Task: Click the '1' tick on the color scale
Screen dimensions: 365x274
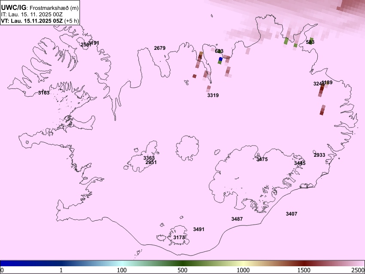Action: point(61,270)
